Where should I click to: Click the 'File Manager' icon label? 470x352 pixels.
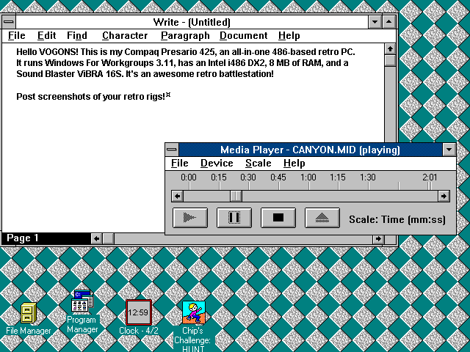29,331
